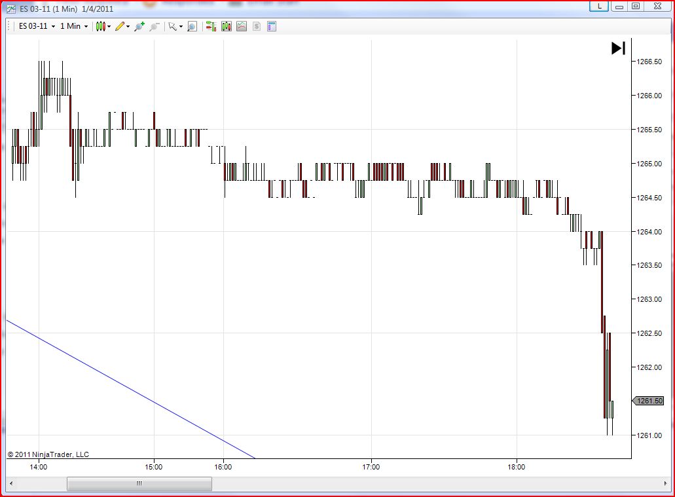Click the greyed Strategies dollar icon
This screenshot has width=675, height=497.
click(257, 27)
